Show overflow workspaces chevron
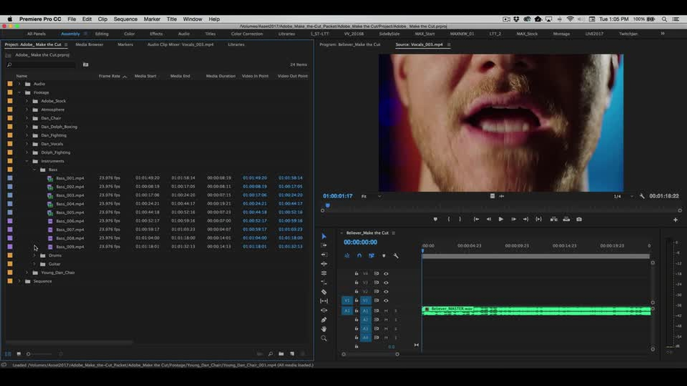 pos(663,34)
